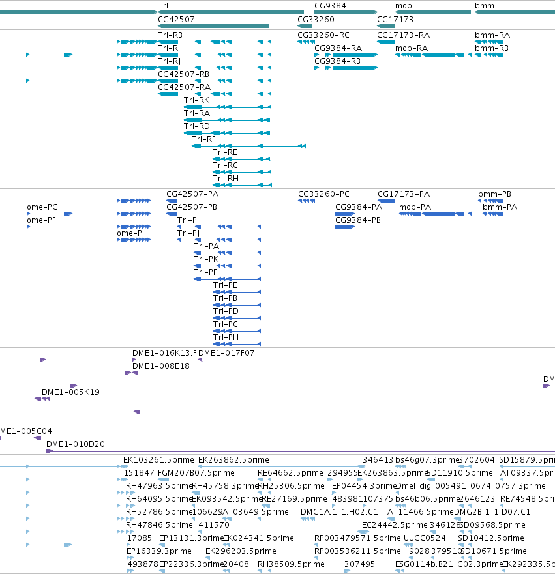This screenshot has width=555, height=574.
Task: Click protein label Trl-PI
Action: pos(188,220)
